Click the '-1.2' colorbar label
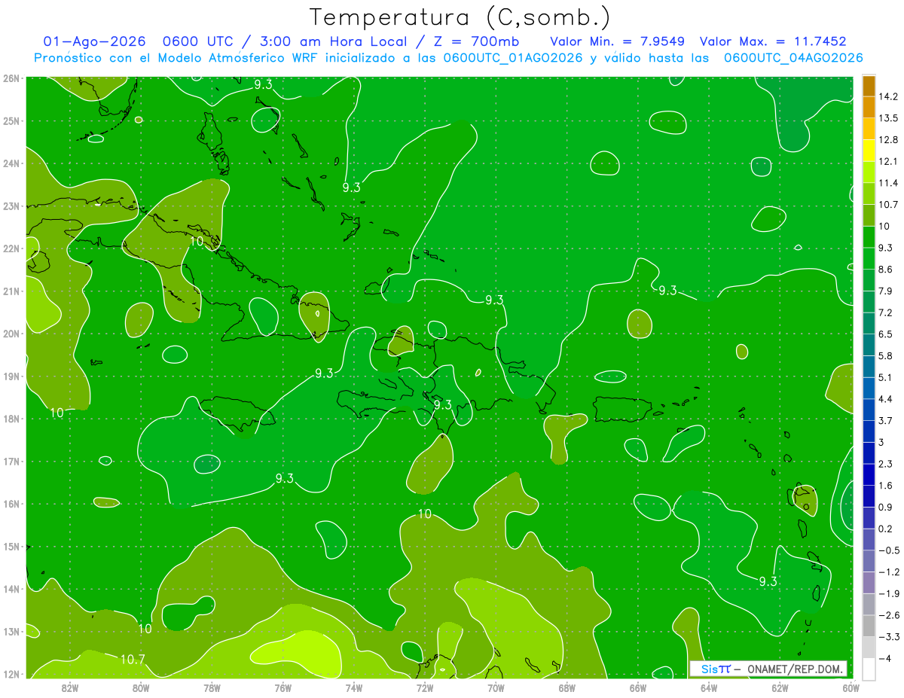 [888, 572]
